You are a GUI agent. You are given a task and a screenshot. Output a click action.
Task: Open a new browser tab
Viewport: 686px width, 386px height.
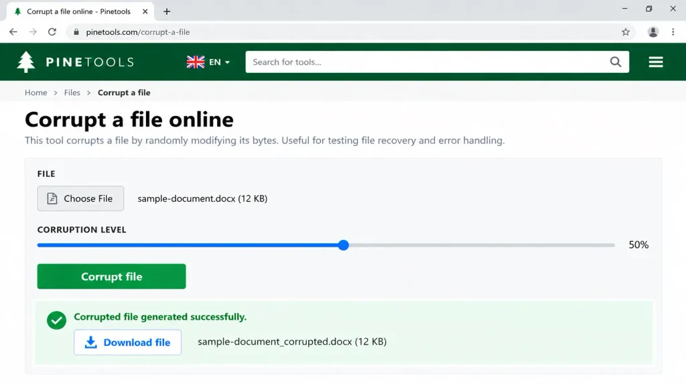click(x=167, y=12)
